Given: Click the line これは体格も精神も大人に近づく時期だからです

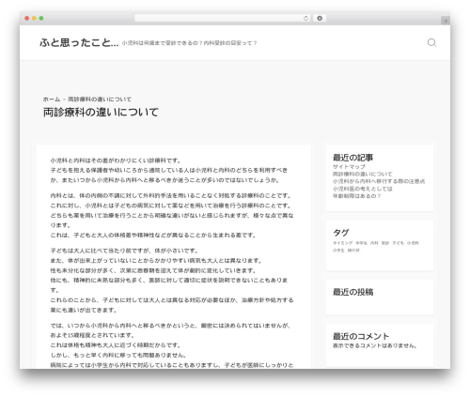Looking at the screenshot, I should point(116,345).
